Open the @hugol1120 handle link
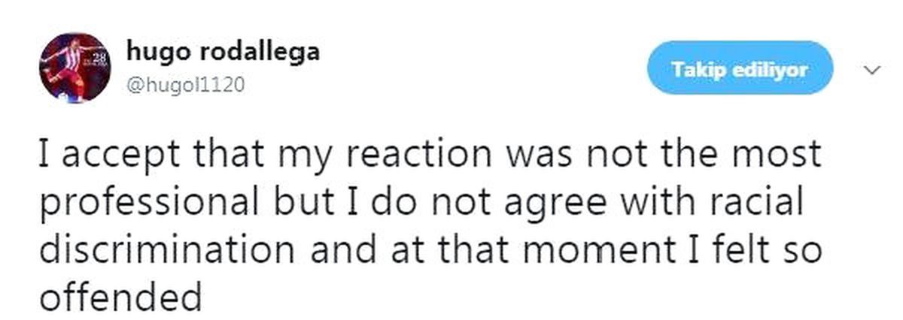This screenshot has height=320, width=903. click(186, 86)
